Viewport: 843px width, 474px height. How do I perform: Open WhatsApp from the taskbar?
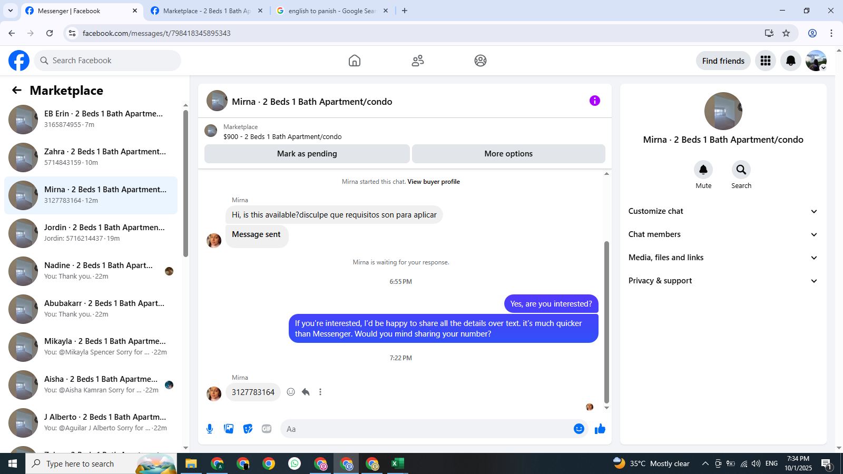[x=295, y=463]
